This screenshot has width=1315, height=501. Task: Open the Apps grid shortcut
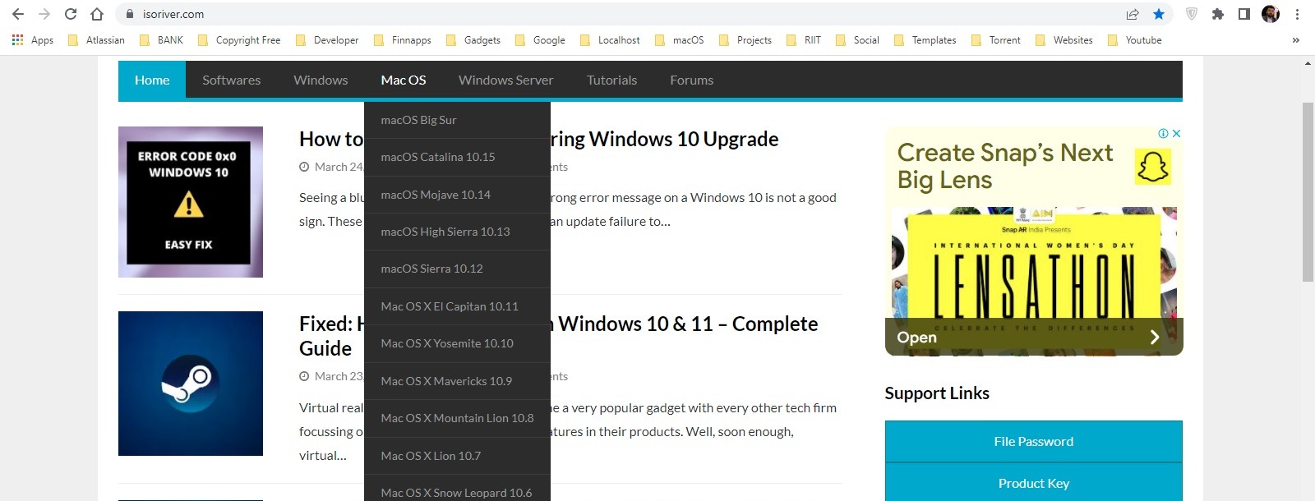33,39
